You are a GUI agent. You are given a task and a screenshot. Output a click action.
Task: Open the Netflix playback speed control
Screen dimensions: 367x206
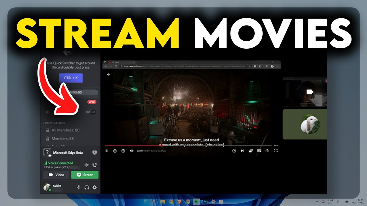[267, 151]
